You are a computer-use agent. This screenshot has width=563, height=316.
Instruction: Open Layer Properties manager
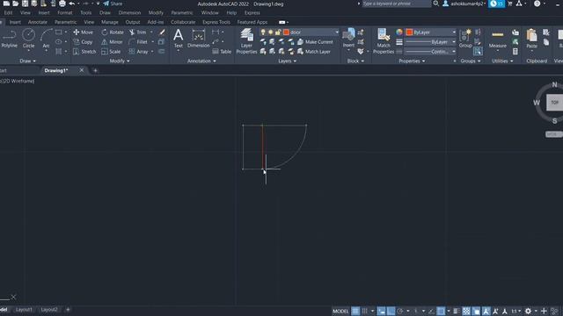pos(246,41)
